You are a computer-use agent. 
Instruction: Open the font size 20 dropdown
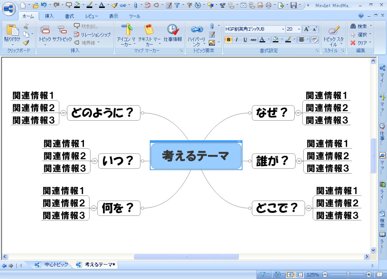(299, 29)
